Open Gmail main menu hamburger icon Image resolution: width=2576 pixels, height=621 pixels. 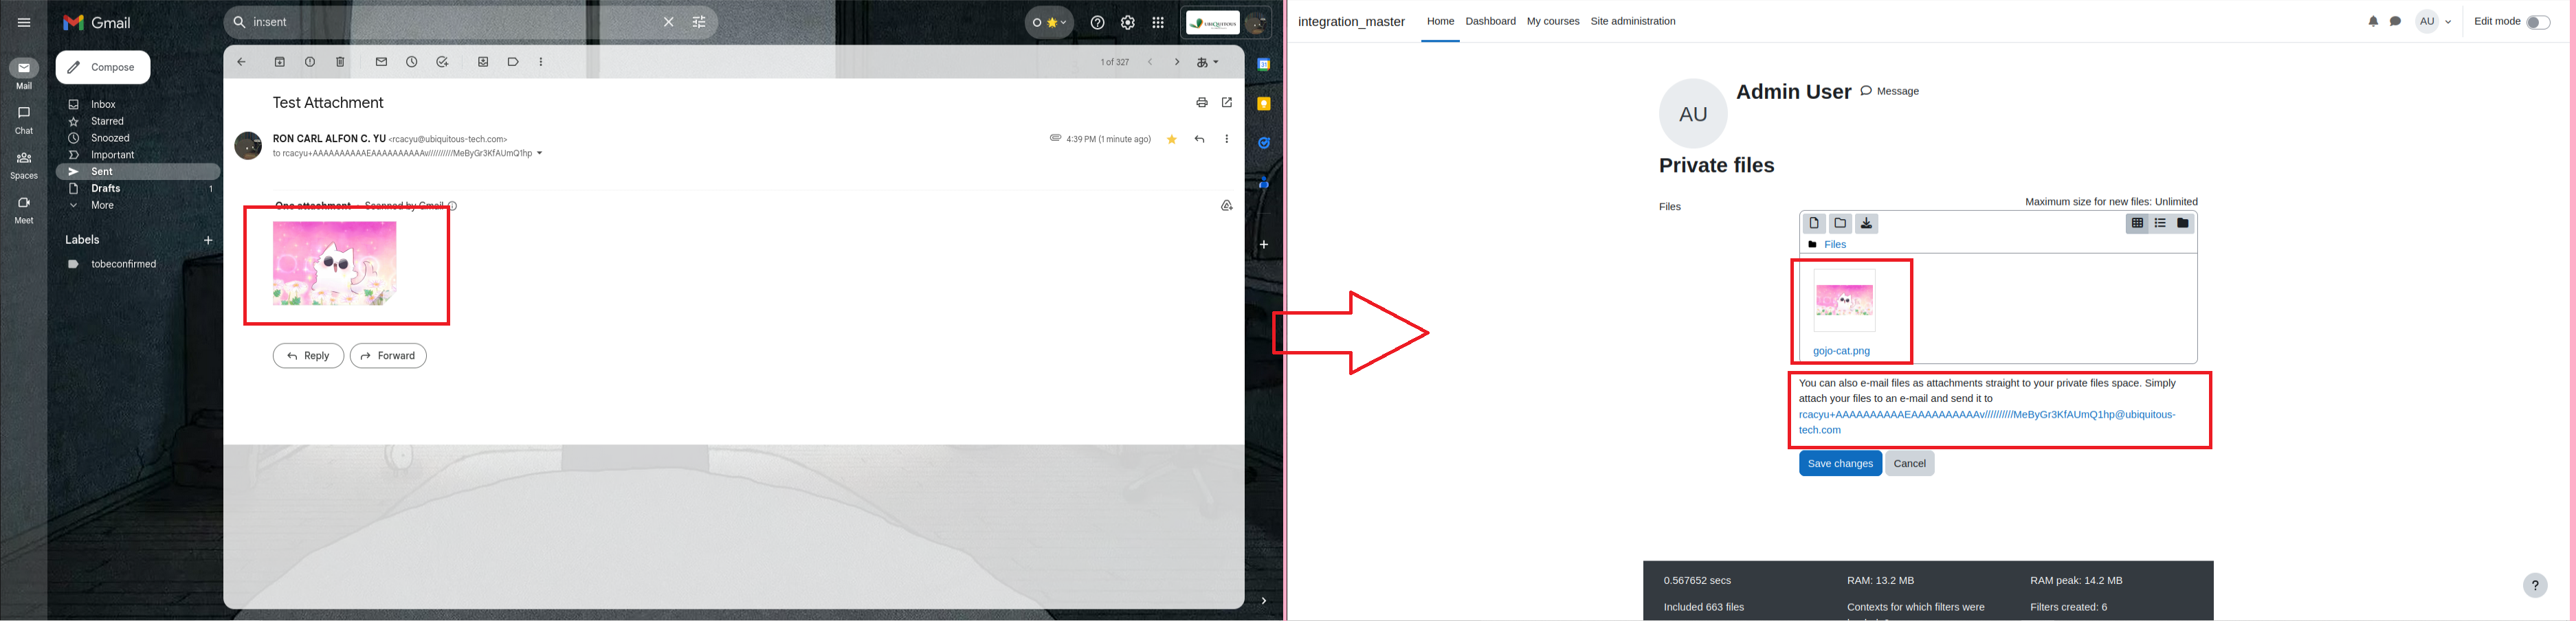[x=24, y=22]
